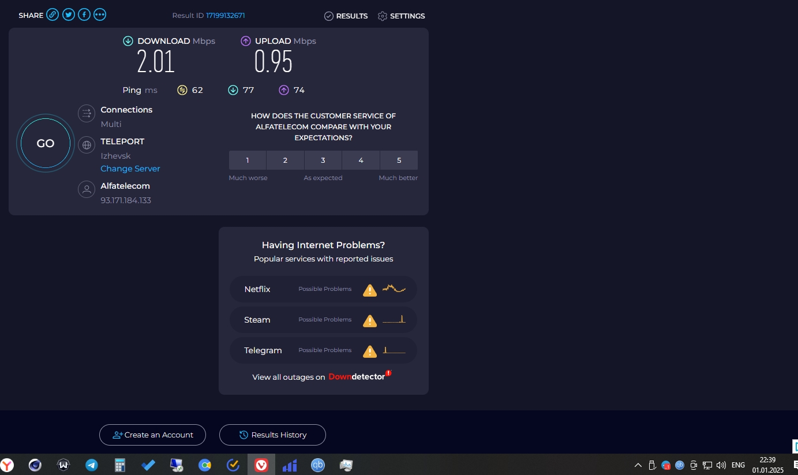Copy the share link icon

pyautogui.click(x=53, y=15)
